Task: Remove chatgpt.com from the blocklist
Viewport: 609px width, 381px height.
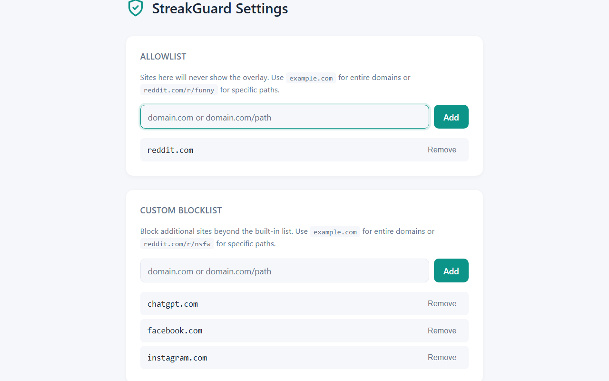Action: pyautogui.click(x=442, y=303)
